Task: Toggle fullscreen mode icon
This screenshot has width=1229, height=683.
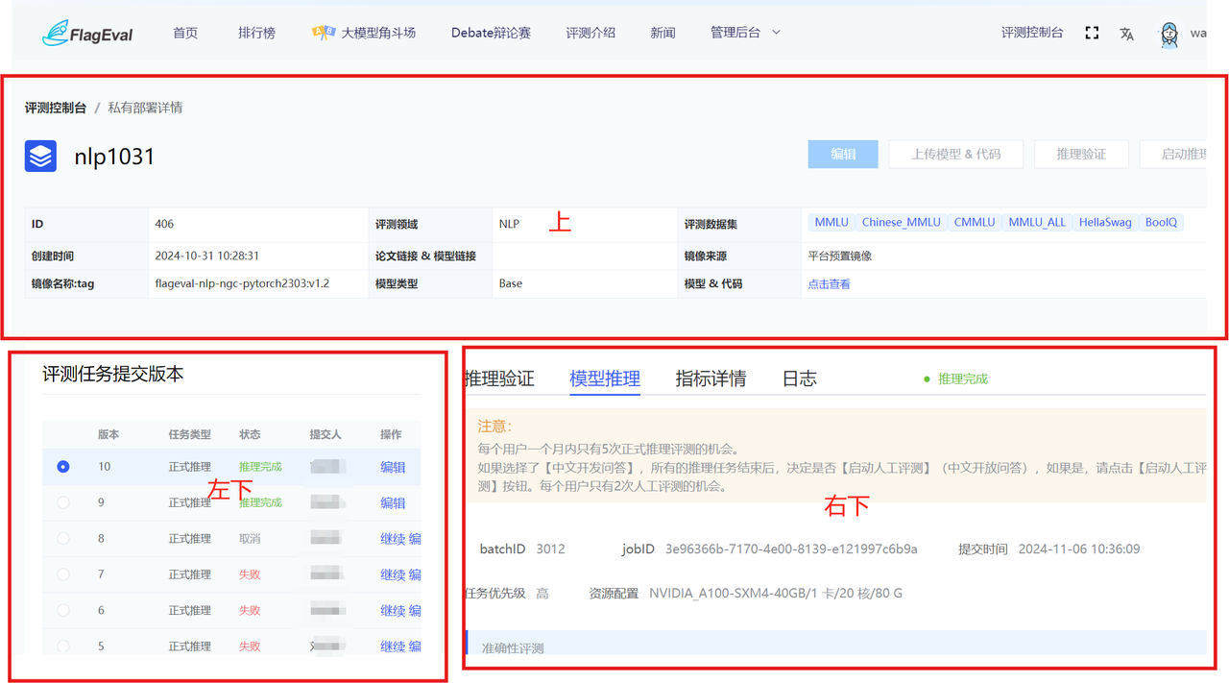Action: (1092, 33)
